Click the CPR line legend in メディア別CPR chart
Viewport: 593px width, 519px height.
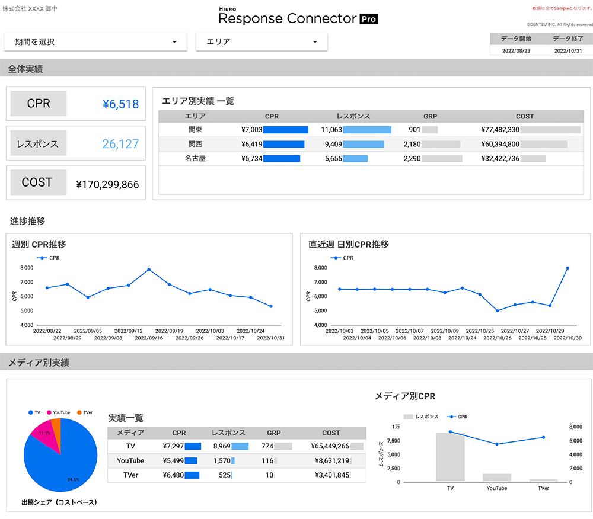coord(458,417)
